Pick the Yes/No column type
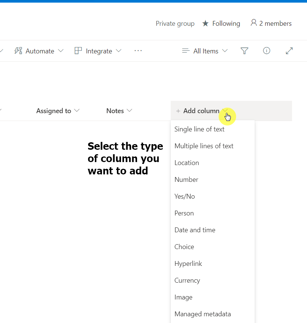 click(x=213, y=196)
